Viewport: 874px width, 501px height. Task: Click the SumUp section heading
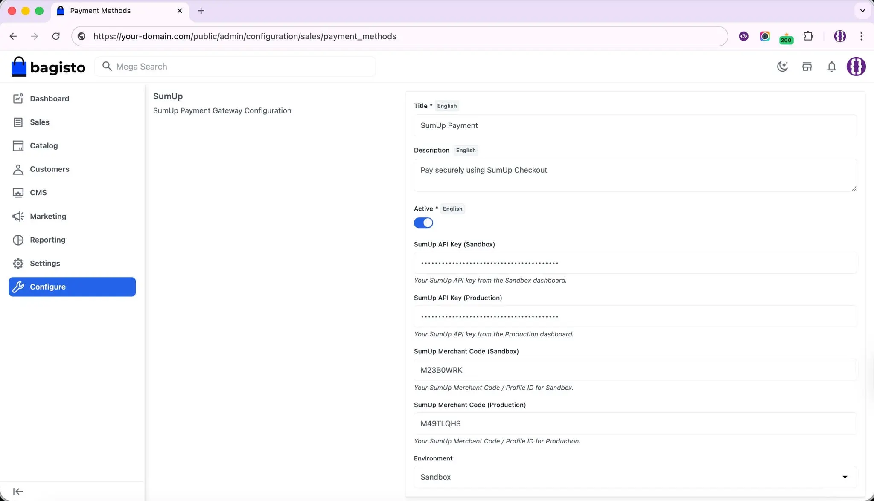coord(168,96)
